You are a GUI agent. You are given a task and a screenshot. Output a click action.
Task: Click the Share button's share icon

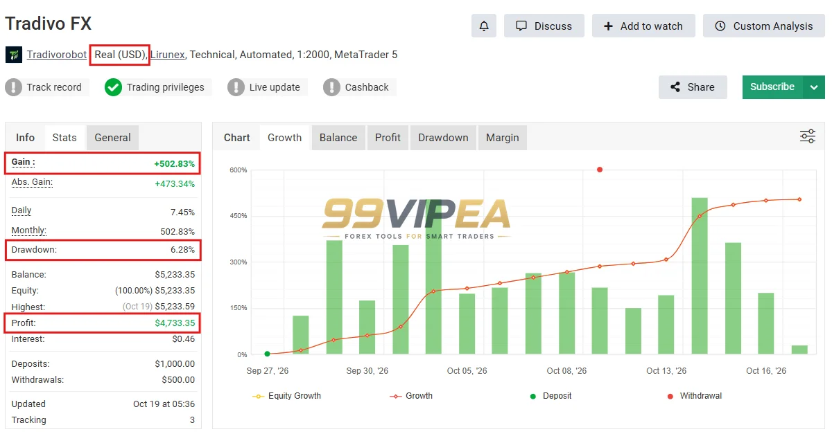tap(675, 87)
